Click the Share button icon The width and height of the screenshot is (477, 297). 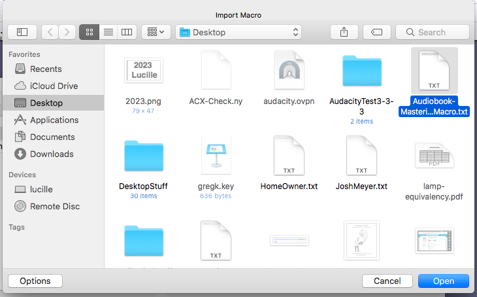(344, 32)
